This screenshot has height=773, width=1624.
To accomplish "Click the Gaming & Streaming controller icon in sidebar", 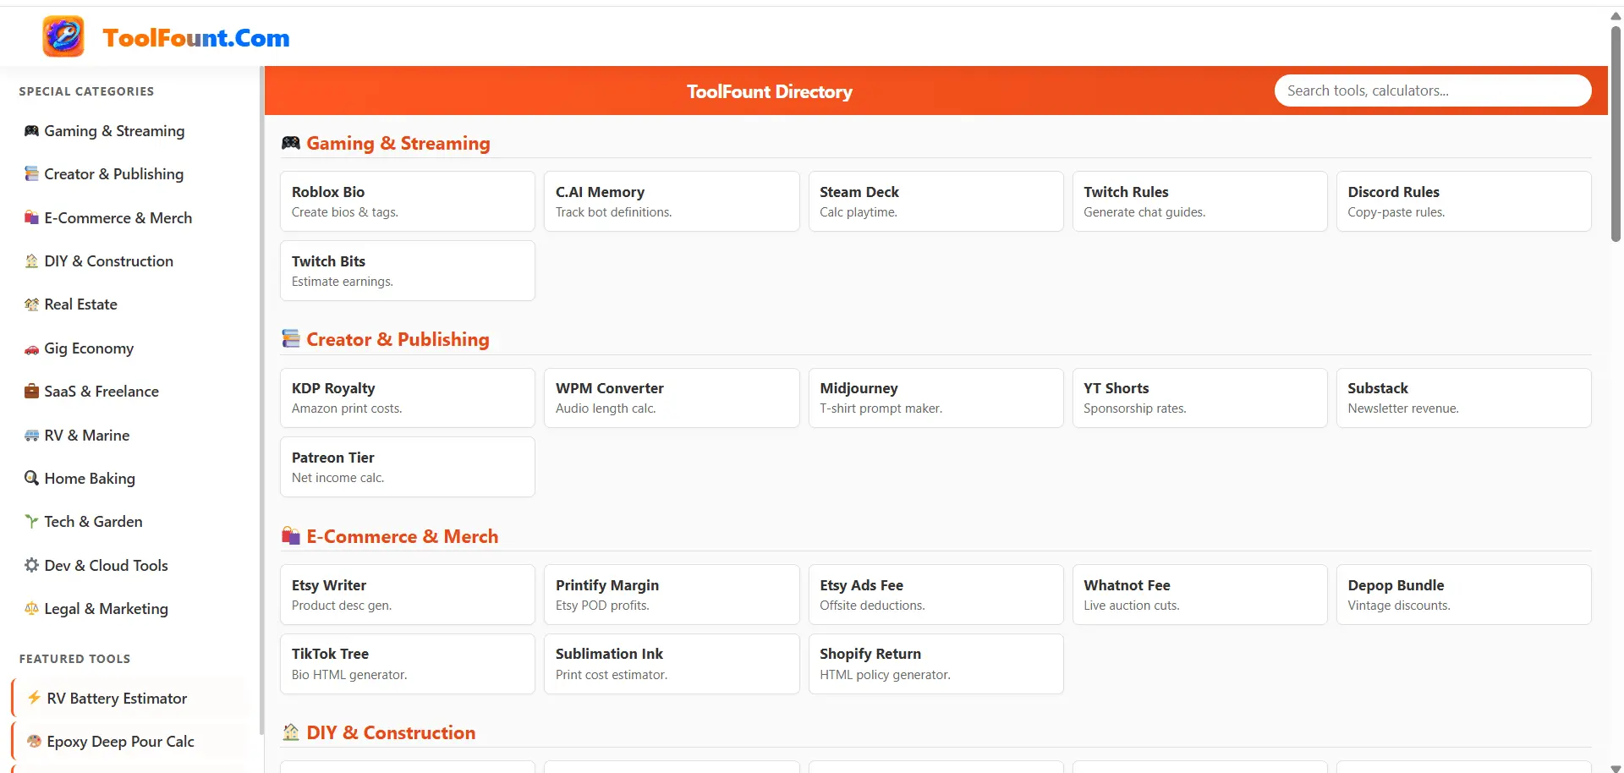I will [x=31, y=131].
